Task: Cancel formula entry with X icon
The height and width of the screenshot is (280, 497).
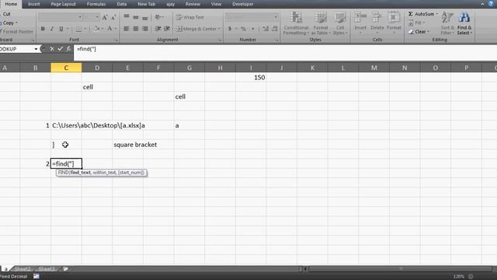Action: (x=52, y=49)
